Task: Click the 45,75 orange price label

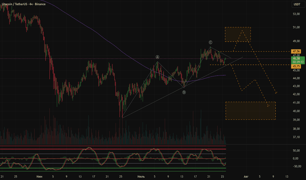Action: [296, 66]
